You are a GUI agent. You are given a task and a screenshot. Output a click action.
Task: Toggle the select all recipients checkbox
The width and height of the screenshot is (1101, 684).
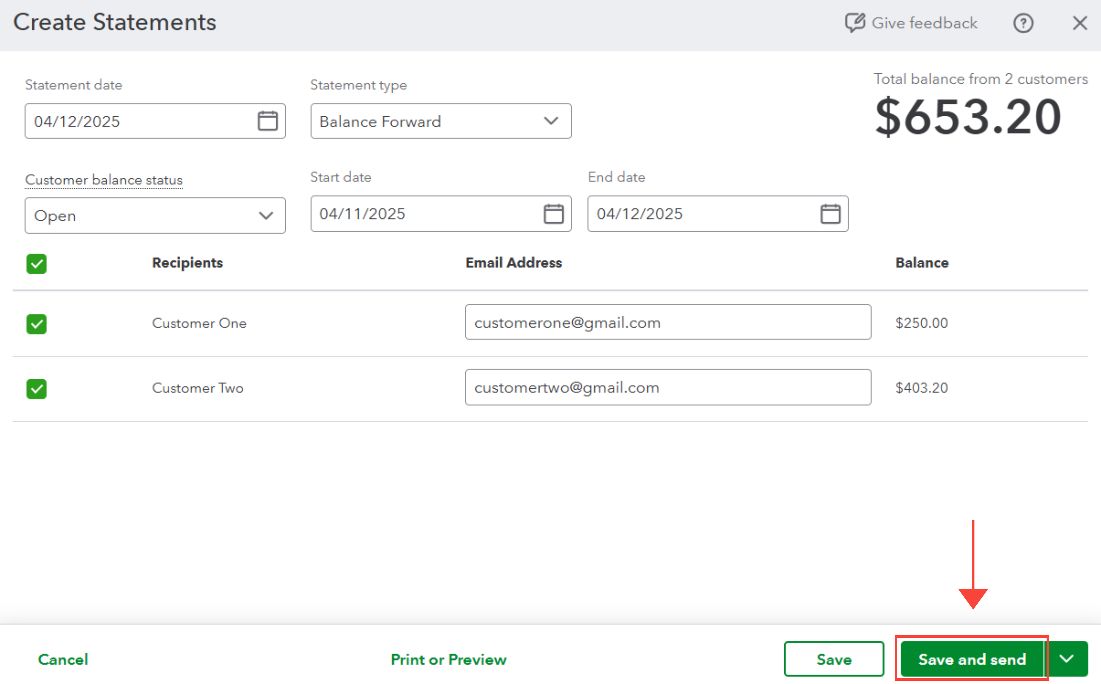pos(37,264)
